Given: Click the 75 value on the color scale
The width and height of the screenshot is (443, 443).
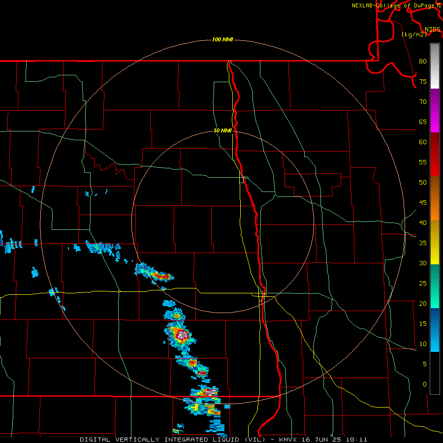Looking at the screenshot, I should pos(423,82).
